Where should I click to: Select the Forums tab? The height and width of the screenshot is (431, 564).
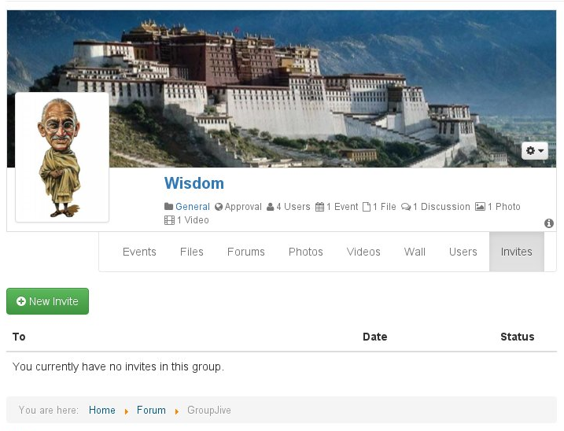[246, 252]
